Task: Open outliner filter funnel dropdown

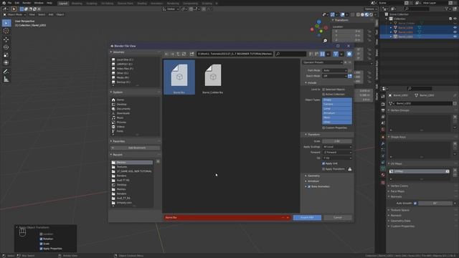Action: click(448, 9)
